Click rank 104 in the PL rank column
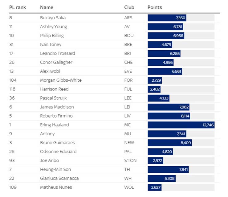This screenshot has height=197, width=228. (13, 80)
